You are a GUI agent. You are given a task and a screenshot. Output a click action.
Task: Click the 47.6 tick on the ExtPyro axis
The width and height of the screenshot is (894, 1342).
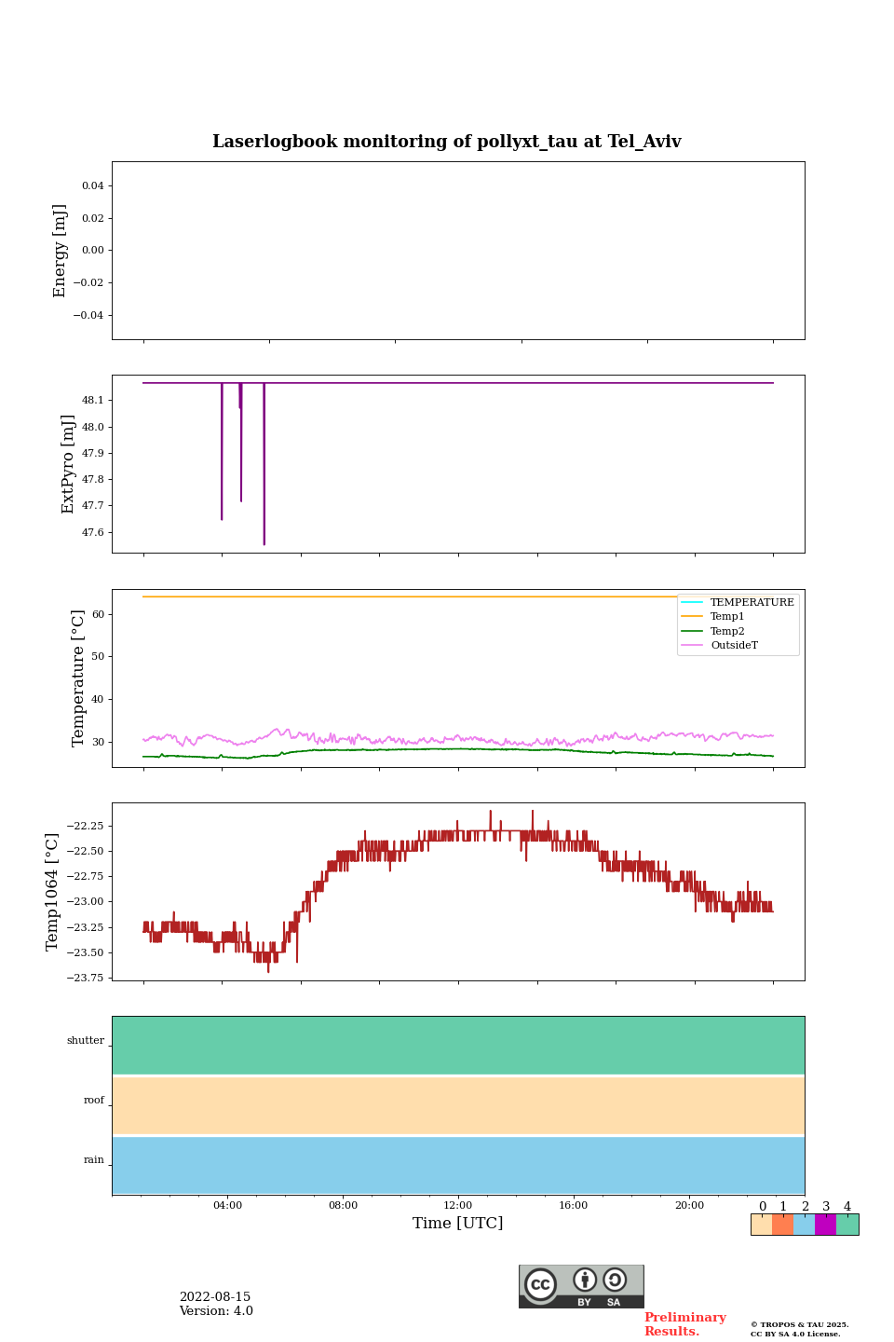coord(93,532)
